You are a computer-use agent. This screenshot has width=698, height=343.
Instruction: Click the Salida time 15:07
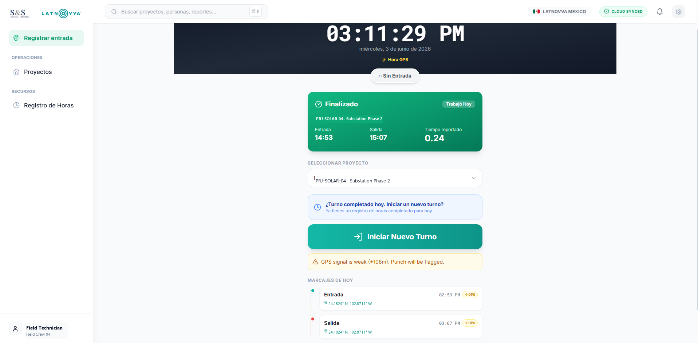point(378,138)
